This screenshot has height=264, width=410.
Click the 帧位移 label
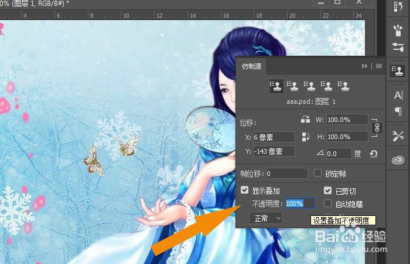252,174
